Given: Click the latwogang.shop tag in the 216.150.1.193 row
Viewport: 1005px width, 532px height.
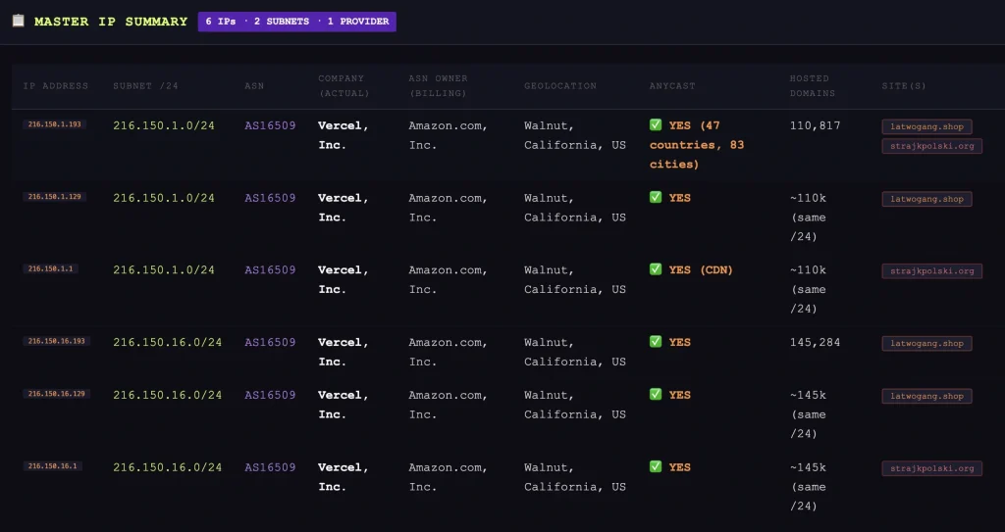Looking at the screenshot, I should click(x=926, y=126).
